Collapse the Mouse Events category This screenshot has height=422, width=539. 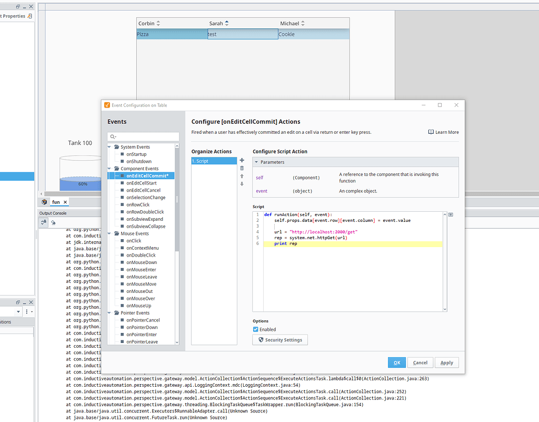click(109, 233)
